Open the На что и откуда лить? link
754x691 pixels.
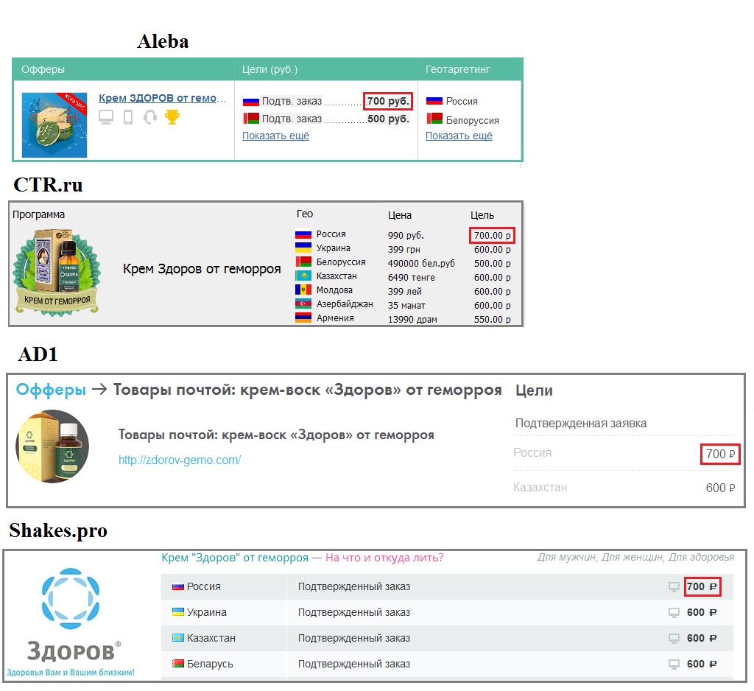[x=384, y=558]
